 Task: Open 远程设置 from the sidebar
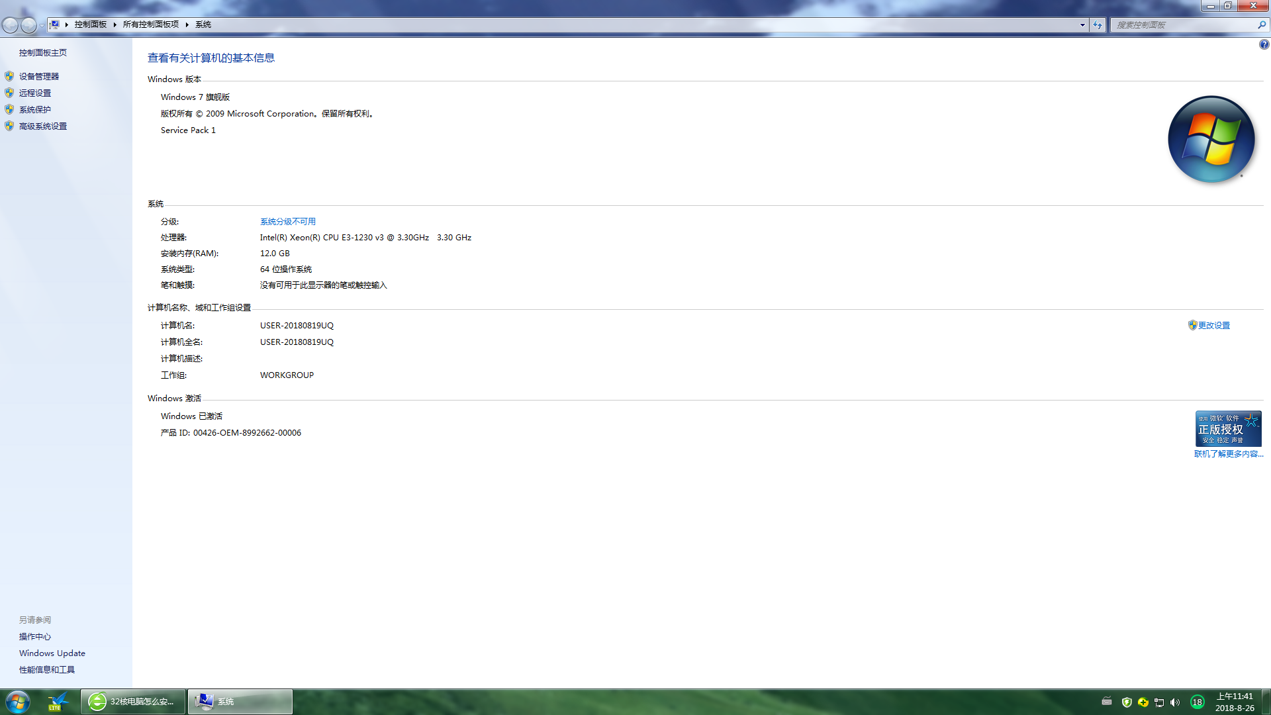pyautogui.click(x=35, y=93)
